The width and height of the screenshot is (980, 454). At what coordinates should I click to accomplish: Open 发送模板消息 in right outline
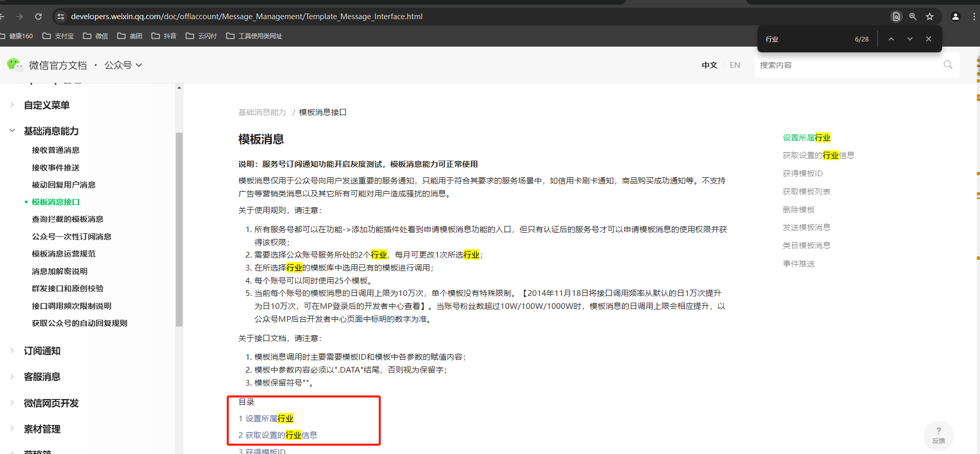807,228
